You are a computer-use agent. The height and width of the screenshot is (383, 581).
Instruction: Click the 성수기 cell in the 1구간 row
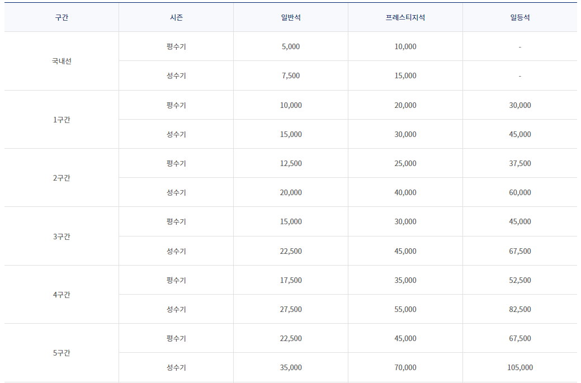point(176,134)
